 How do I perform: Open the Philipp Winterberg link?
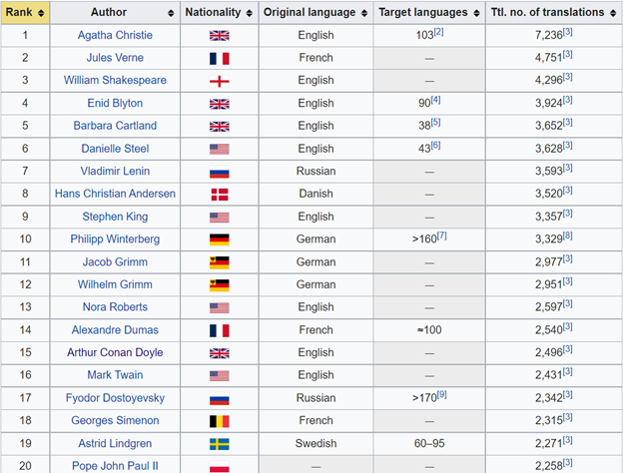[115, 239]
